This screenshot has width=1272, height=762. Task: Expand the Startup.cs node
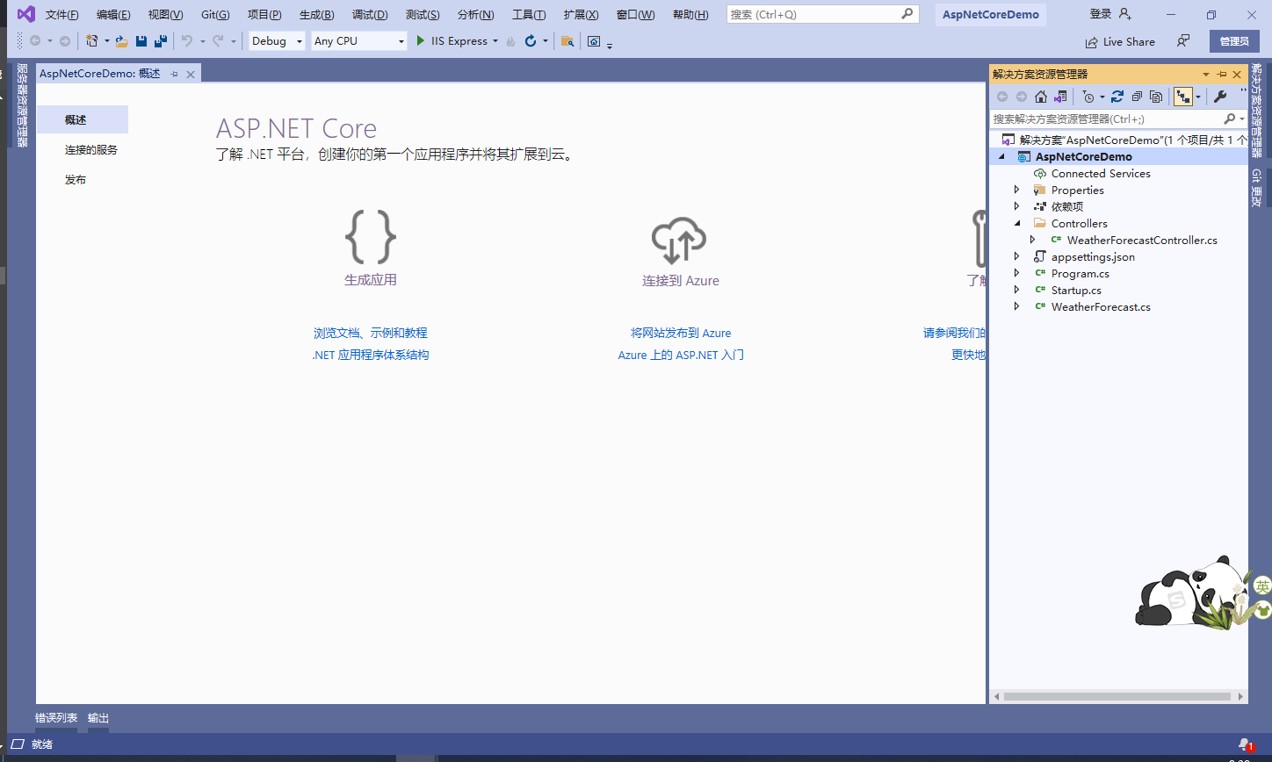[1017, 291]
